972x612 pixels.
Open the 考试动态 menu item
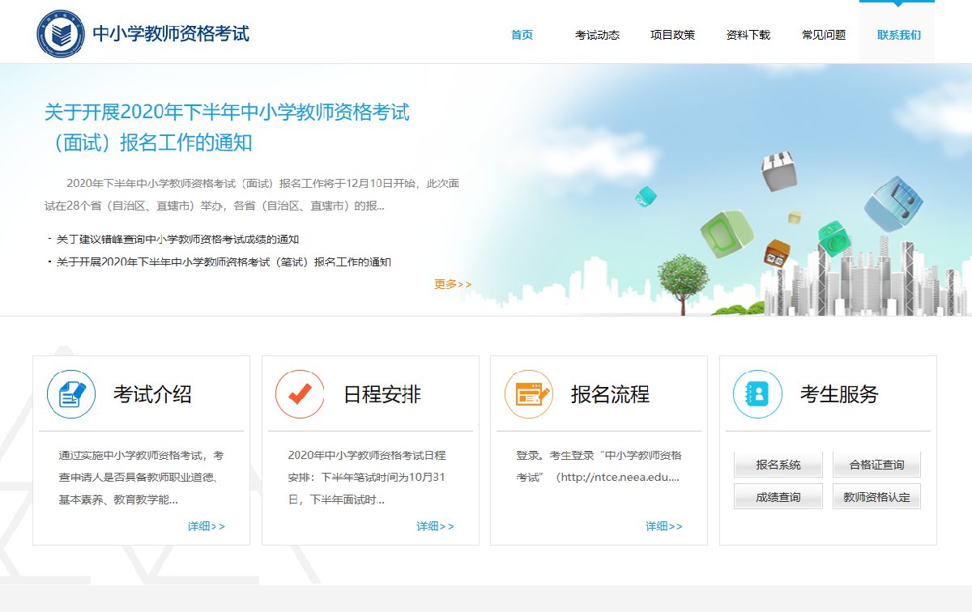pos(597,35)
